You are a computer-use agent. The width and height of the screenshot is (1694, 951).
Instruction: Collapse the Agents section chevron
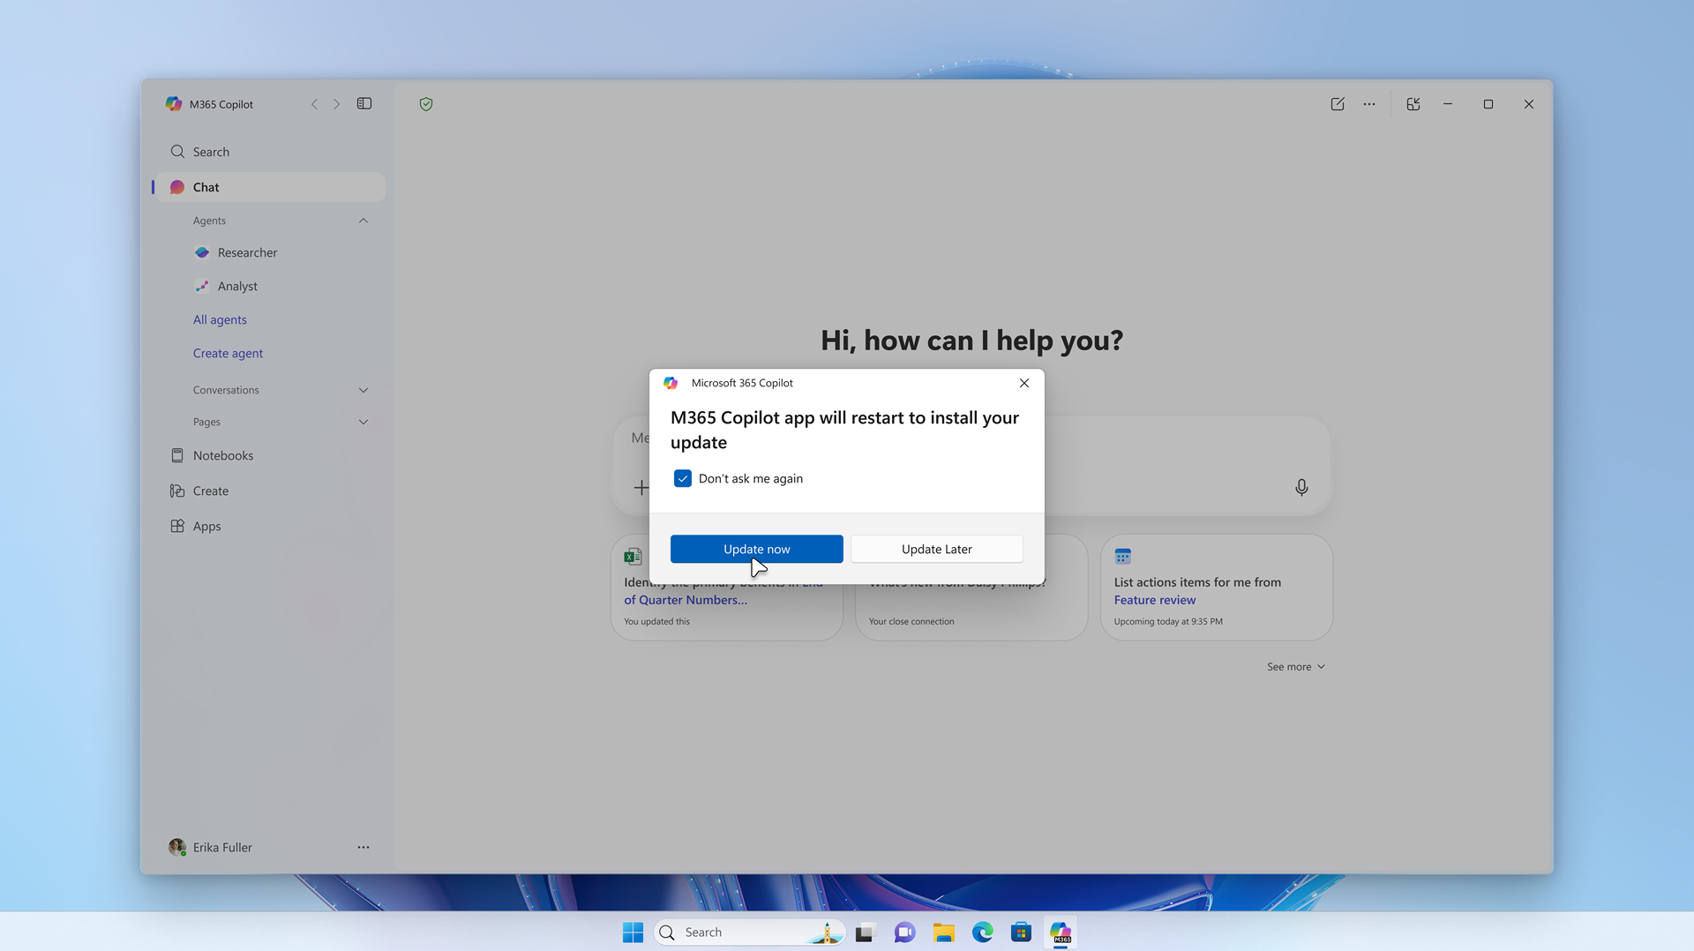point(364,221)
